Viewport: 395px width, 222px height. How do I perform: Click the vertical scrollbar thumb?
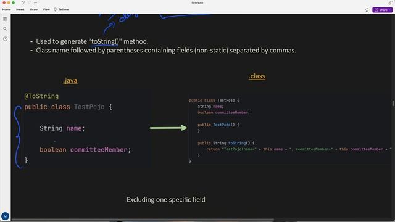coord(393,103)
